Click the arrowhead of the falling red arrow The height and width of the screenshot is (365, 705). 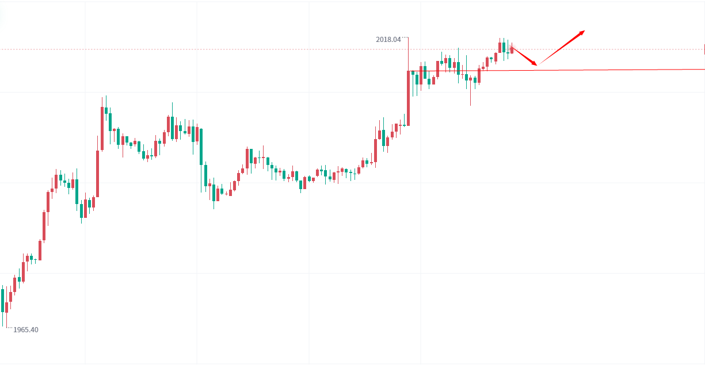click(x=535, y=63)
